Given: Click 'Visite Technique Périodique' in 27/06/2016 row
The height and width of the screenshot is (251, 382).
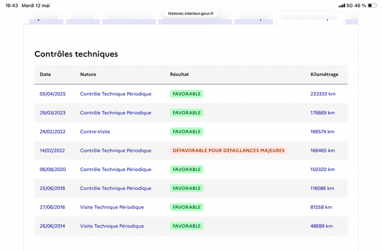Looking at the screenshot, I should (112, 207).
